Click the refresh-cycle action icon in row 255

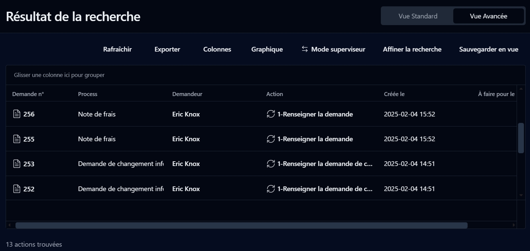tap(271, 139)
